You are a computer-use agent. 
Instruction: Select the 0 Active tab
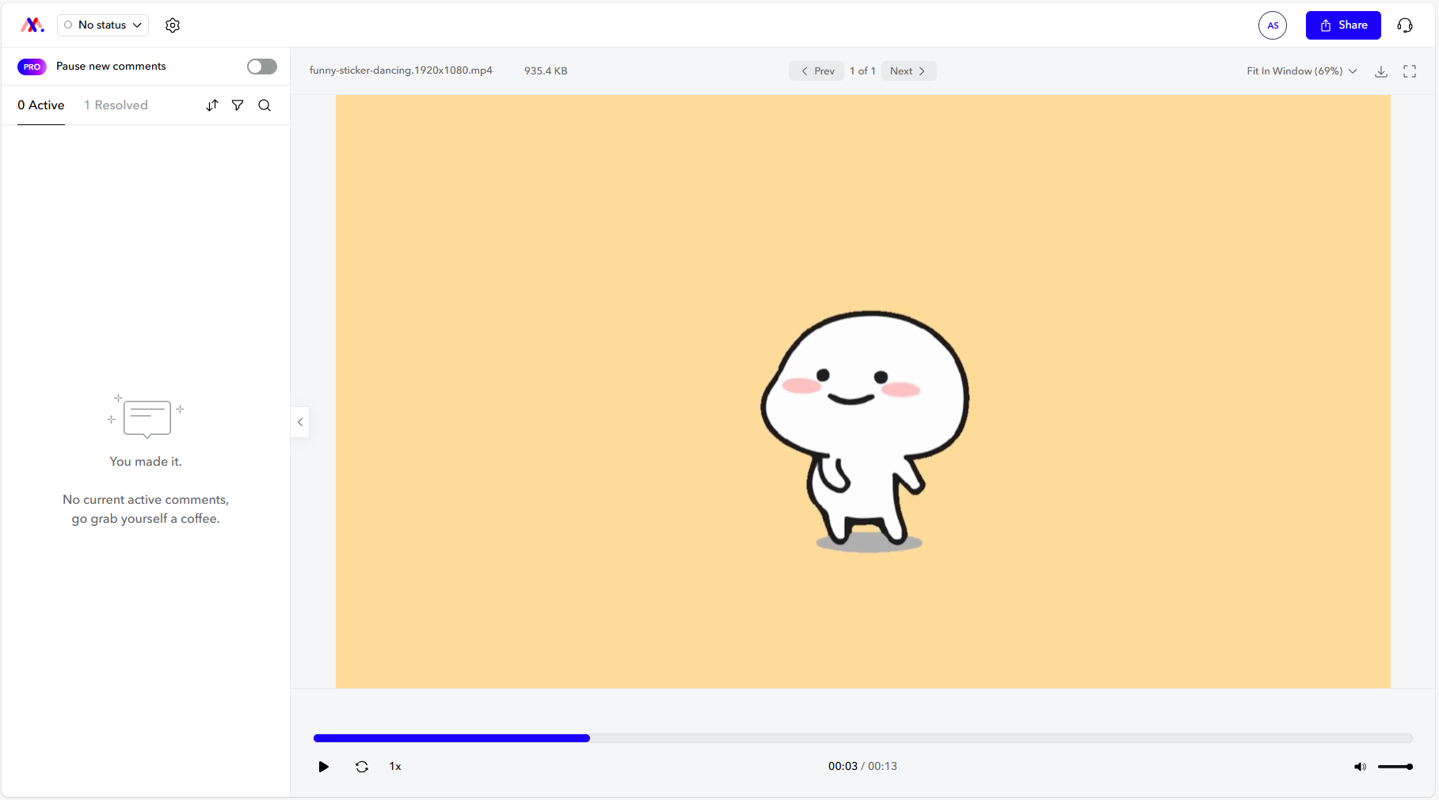(x=41, y=105)
